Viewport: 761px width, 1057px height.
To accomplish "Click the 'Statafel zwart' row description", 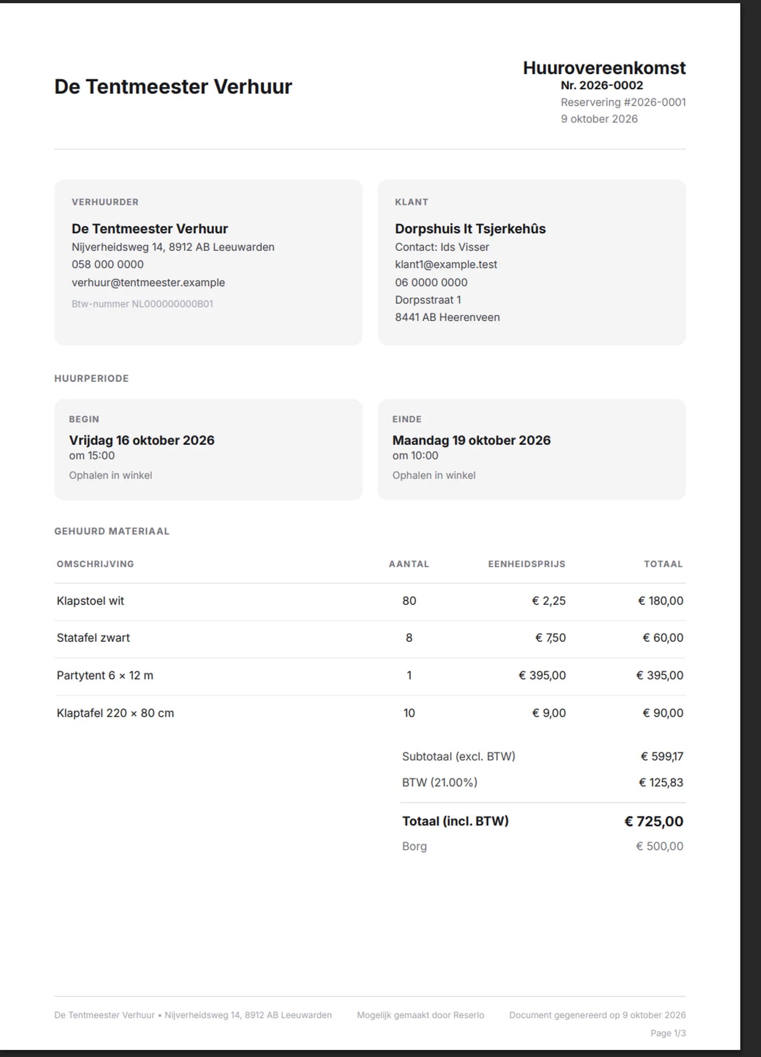I will tap(93, 638).
